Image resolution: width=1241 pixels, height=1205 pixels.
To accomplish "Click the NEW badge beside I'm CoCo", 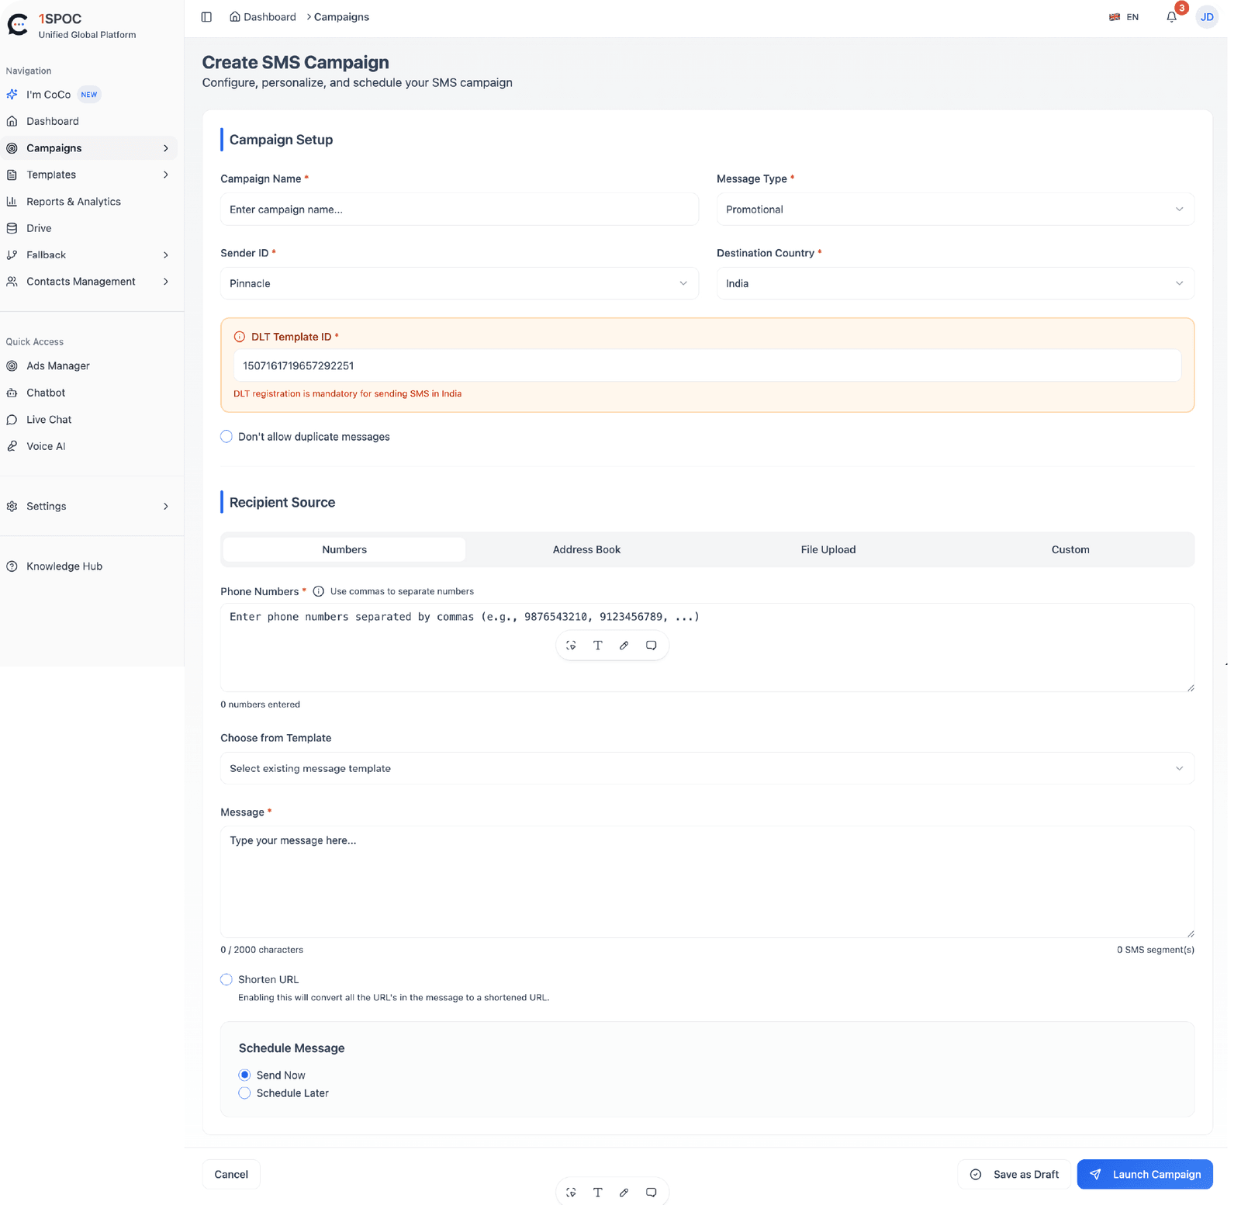I will point(89,95).
